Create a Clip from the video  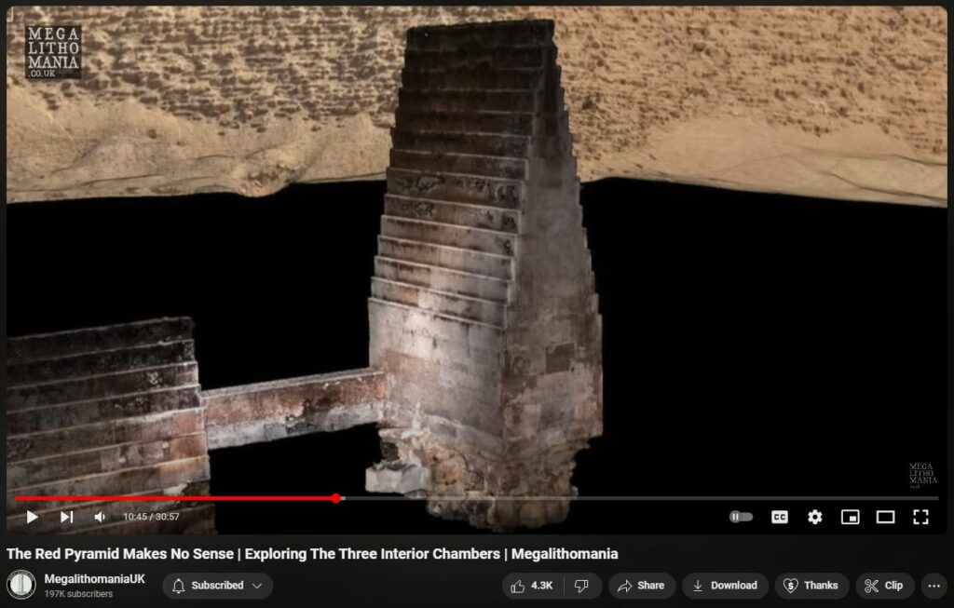[884, 586]
